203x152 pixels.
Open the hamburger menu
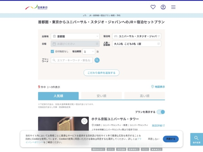click(173, 7)
